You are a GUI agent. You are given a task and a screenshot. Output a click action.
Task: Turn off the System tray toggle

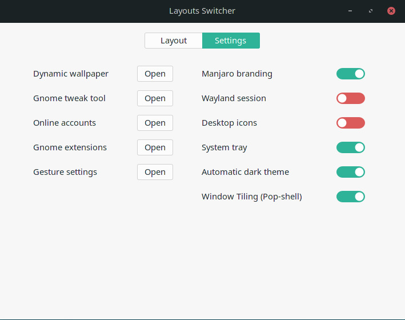click(x=350, y=147)
